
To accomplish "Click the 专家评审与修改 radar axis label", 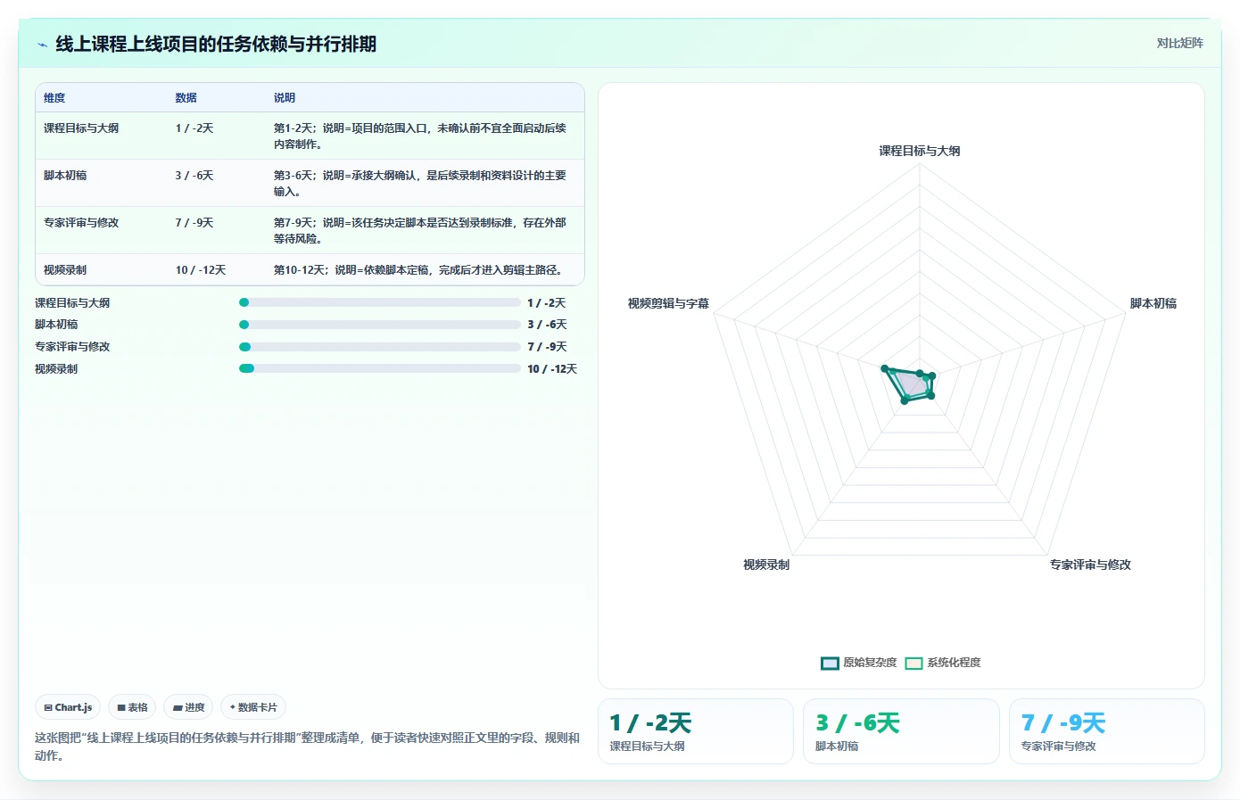I will pos(1090,565).
